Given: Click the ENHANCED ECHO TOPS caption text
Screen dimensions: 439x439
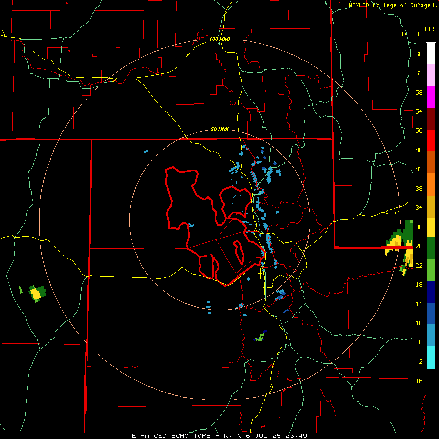Looking at the screenshot, I should pos(171,436).
